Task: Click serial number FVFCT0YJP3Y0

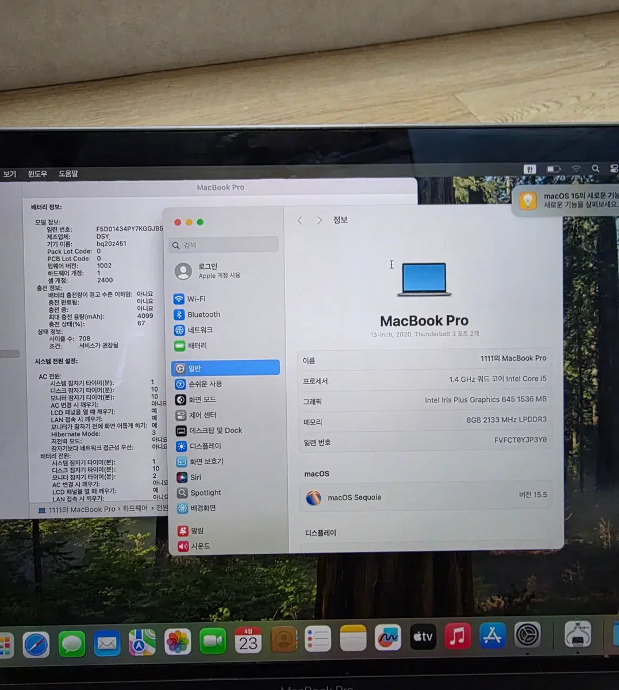Action: (x=521, y=440)
